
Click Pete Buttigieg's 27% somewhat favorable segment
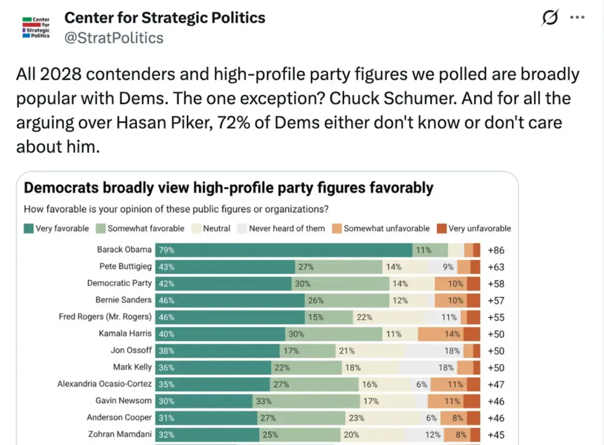pyautogui.click(x=339, y=267)
